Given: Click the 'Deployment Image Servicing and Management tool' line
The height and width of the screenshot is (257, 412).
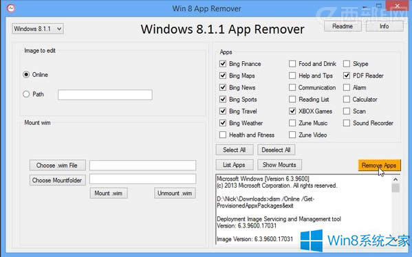Looking at the screenshot, I should [279, 219].
